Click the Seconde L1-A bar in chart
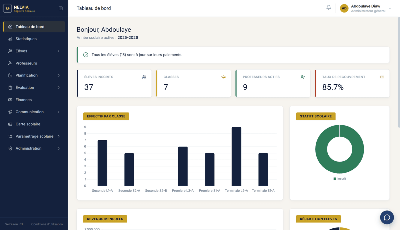Screen dimensions: 400x230 (x=102, y=163)
